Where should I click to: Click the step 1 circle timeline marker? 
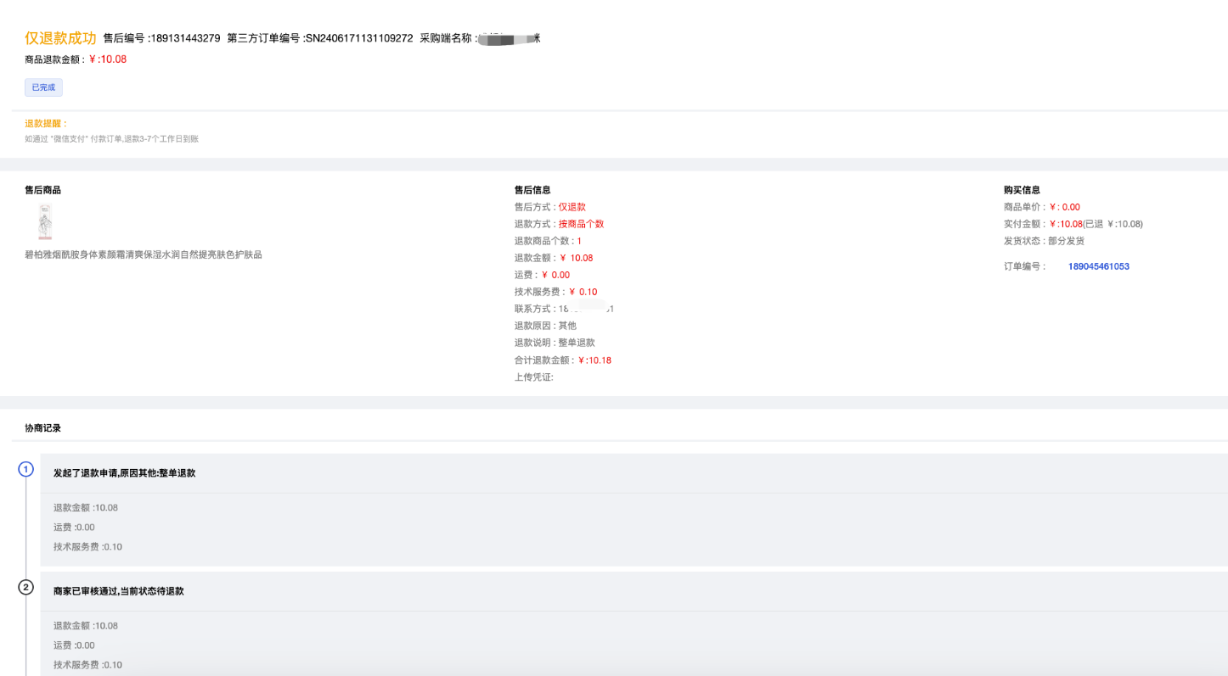pos(26,469)
